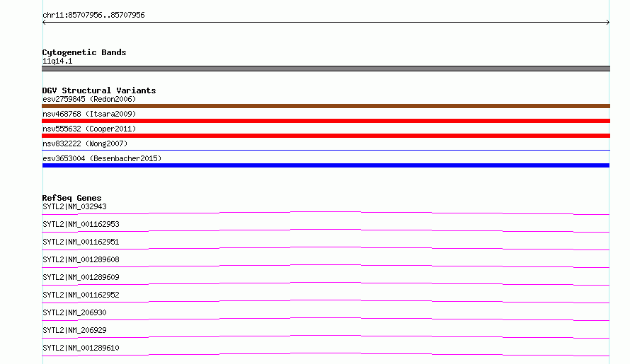The image size is (630, 364).
Task: Open the SYTL2|NM_001162952 transcript label
Action: (81, 295)
